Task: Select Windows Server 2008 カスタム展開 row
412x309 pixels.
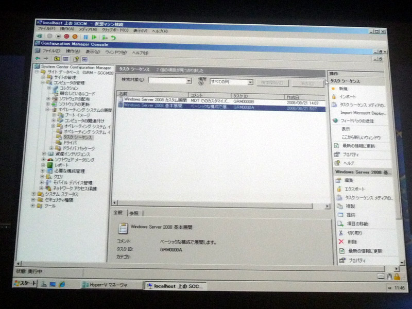Action: click(x=221, y=101)
